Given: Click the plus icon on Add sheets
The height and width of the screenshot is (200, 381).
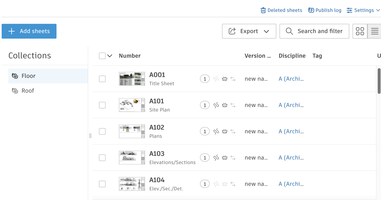Looking at the screenshot, I should (12, 31).
